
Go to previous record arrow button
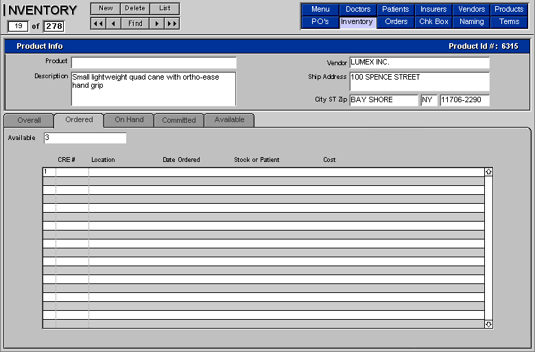pyautogui.click(x=113, y=23)
